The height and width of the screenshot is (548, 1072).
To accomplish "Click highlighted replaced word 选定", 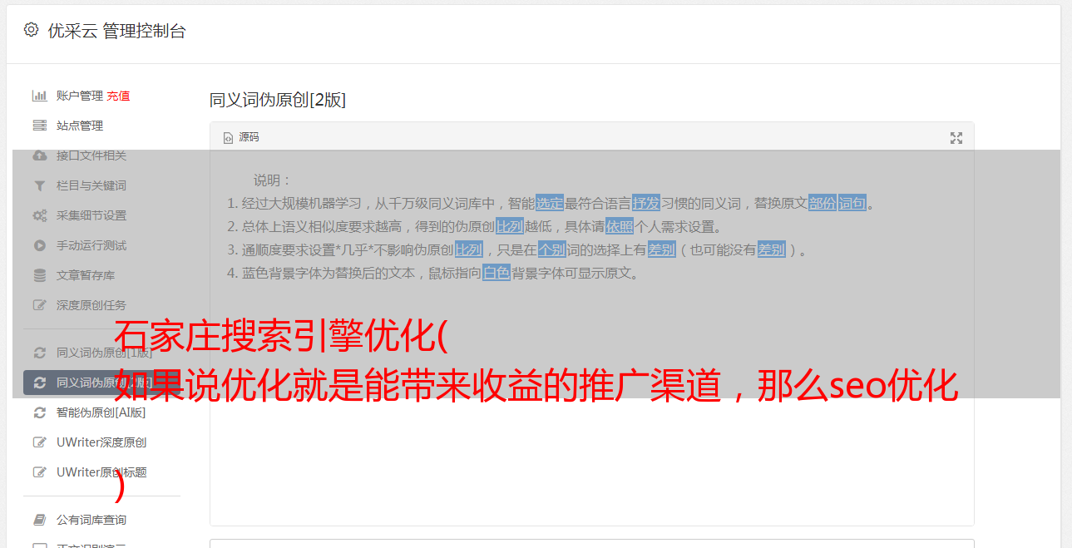I will point(550,203).
